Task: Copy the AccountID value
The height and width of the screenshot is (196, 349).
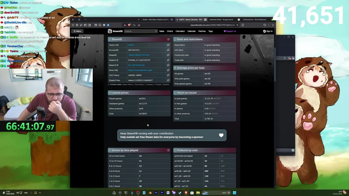Action: pyautogui.click(x=168, y=50)
